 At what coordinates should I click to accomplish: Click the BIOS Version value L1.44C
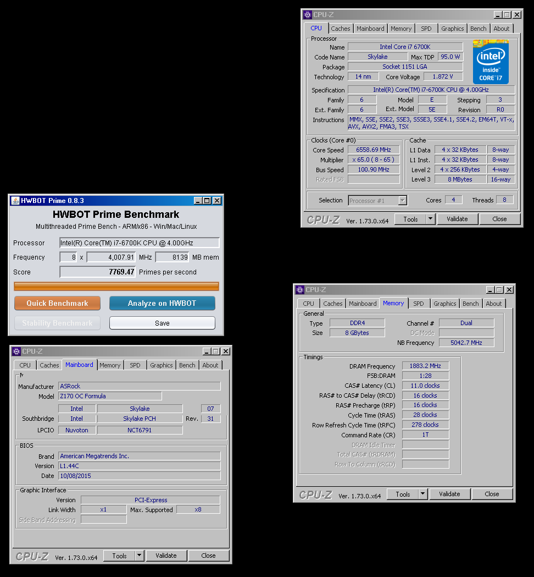140,466
